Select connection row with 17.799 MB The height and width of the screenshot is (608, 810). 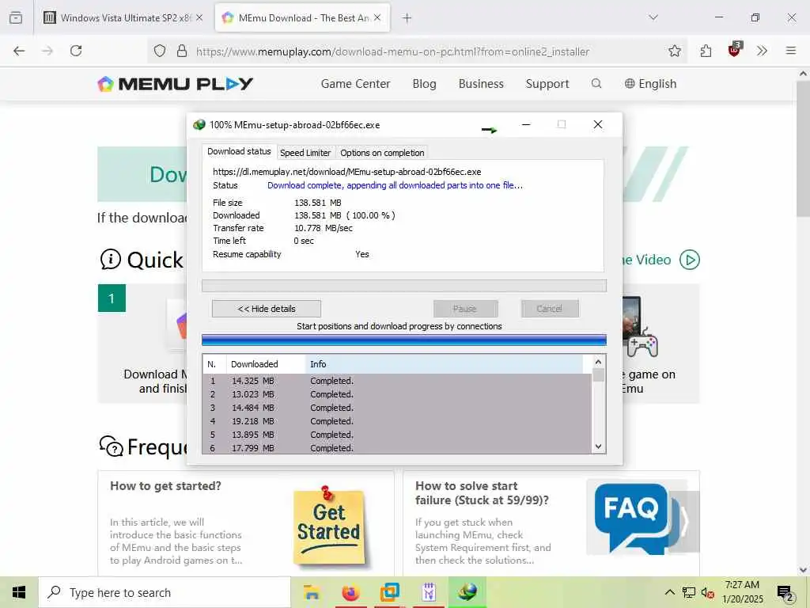397,448
